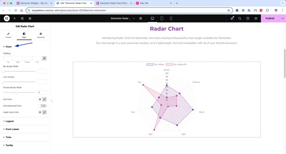
Task: Open Grid Color global color icon
Action: pos(40,99)
